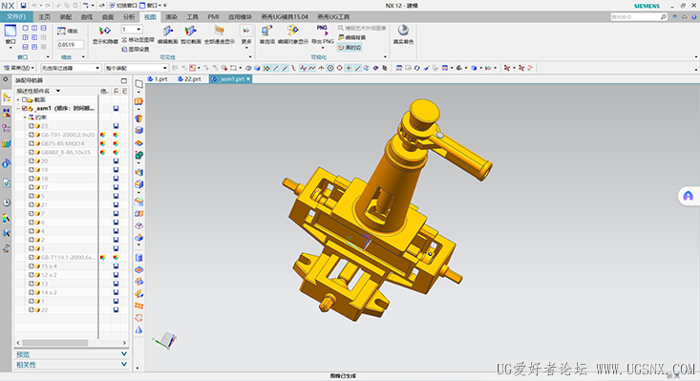Switch to the PMI ribbon tab

pos(213,17)
